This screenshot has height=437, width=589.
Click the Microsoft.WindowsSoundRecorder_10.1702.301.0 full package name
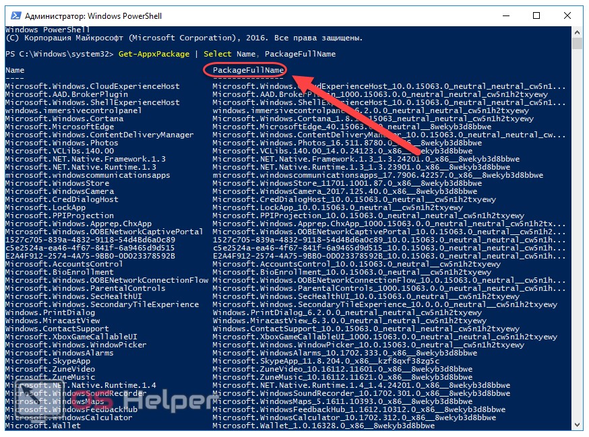pyautogui.click(x=361, y=393)
